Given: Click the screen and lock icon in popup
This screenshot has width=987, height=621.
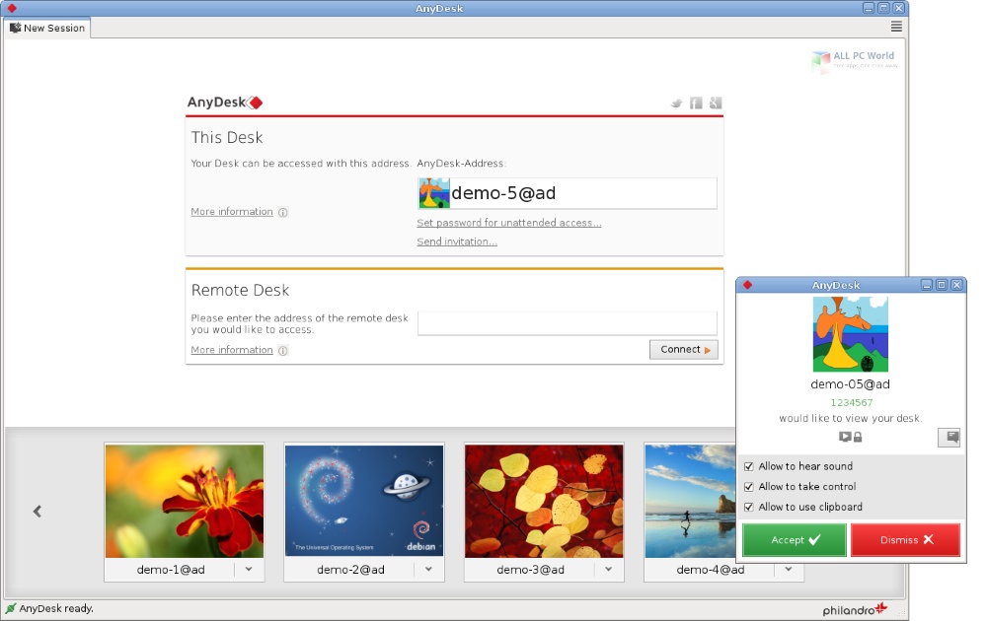Looking at the screenshot, I should coord(851,437).
